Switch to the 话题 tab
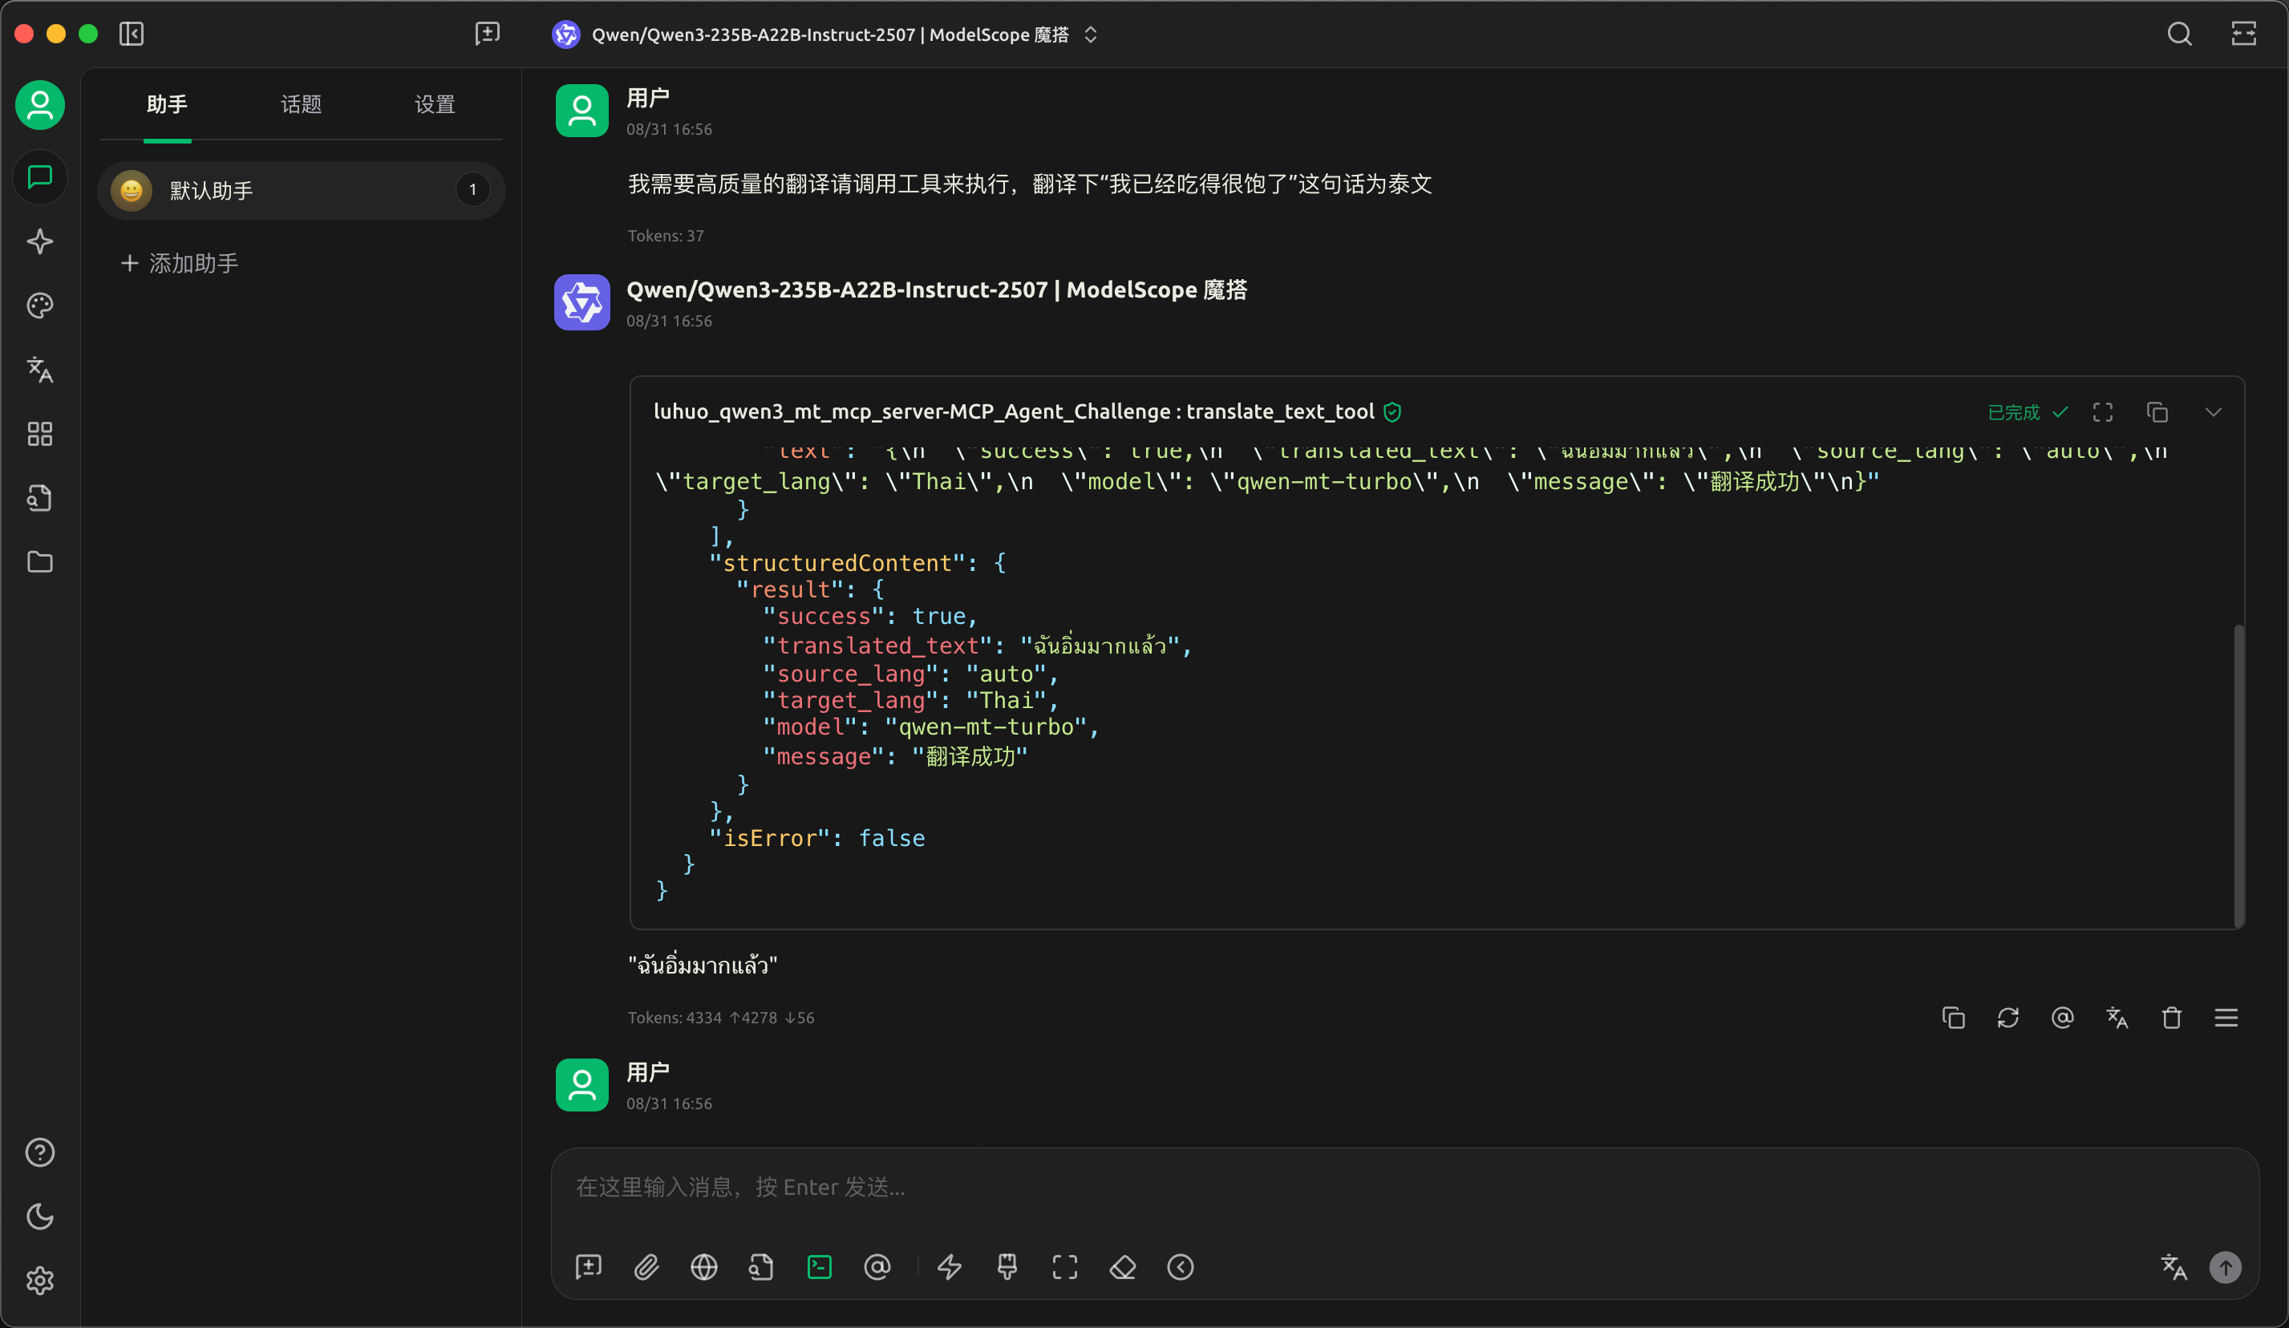The width and height of the screenshot is (2289, 1328). 301,104
